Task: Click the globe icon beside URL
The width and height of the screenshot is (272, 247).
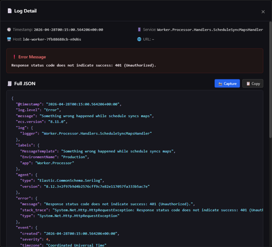Action: [139, 39]
